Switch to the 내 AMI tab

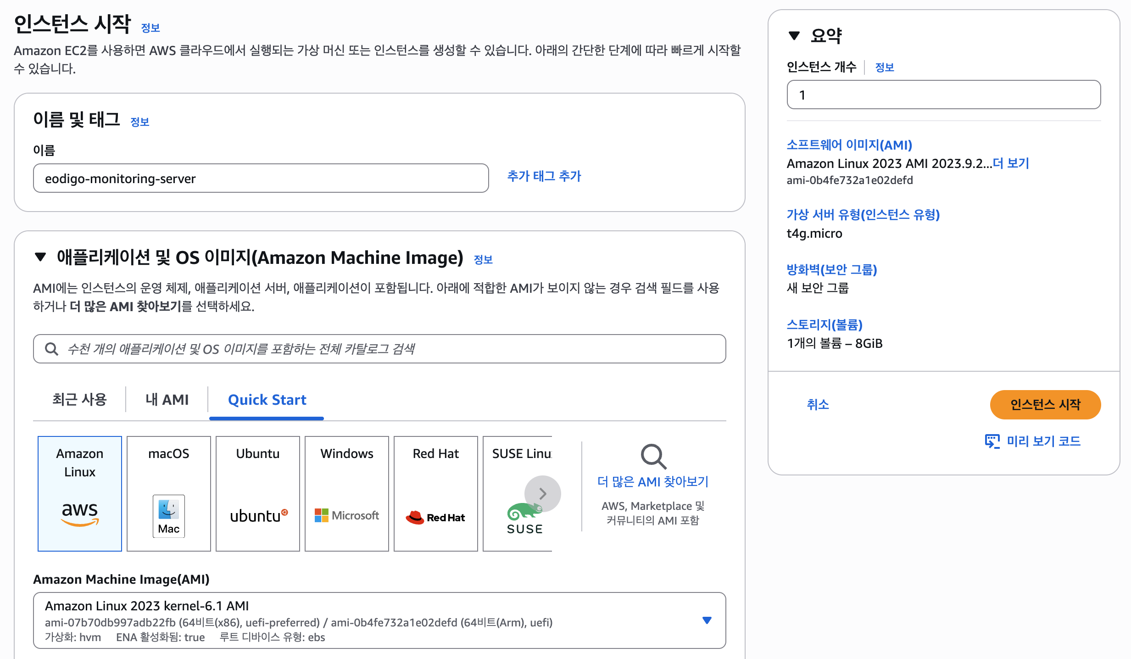point(167,400)
